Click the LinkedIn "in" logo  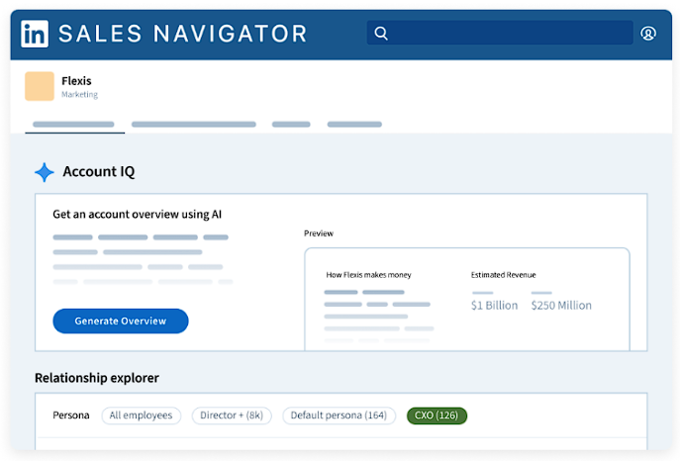pyautogui.click(x=36, y=34)
